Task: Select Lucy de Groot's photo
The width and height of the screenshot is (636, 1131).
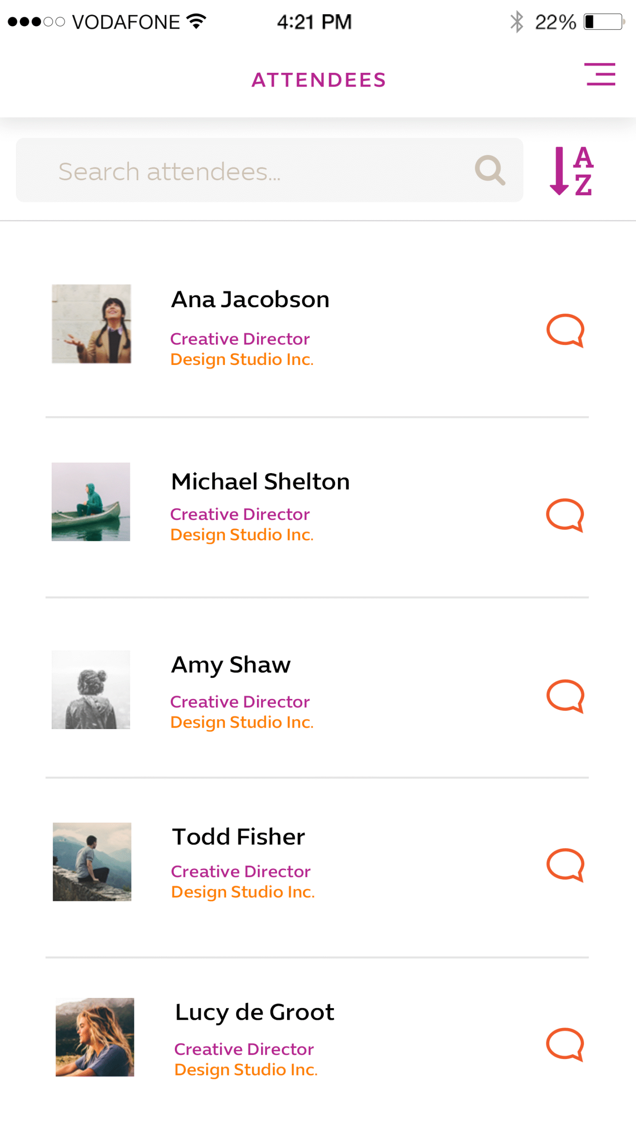Action: coord(95,1037)
